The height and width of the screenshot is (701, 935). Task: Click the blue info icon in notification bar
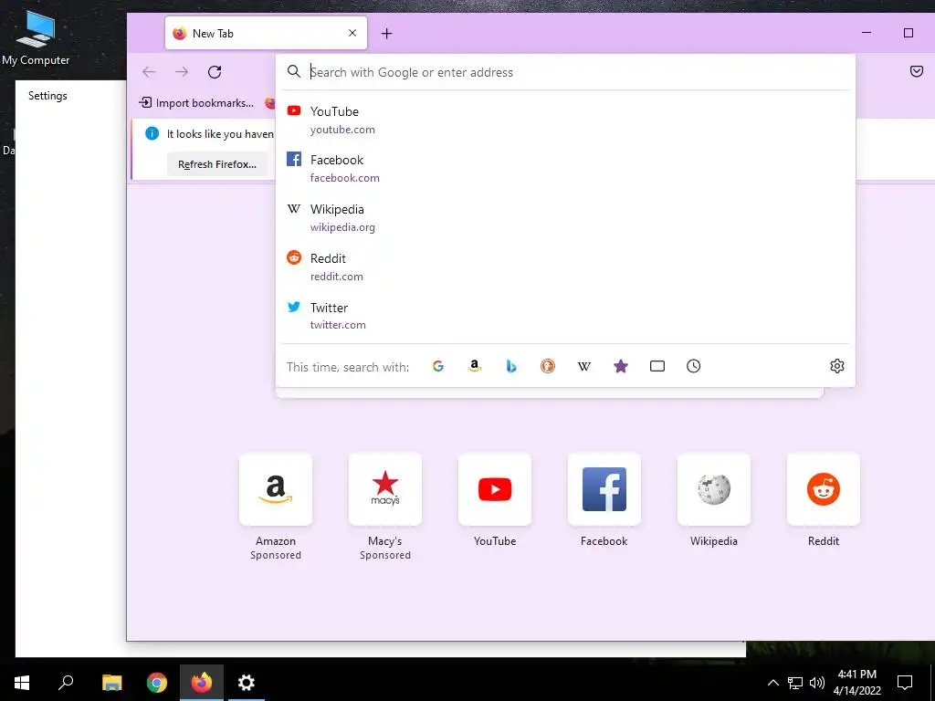tap(152, 133)
